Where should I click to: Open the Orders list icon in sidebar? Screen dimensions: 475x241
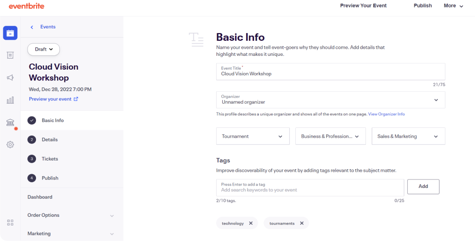pos(10,55)
